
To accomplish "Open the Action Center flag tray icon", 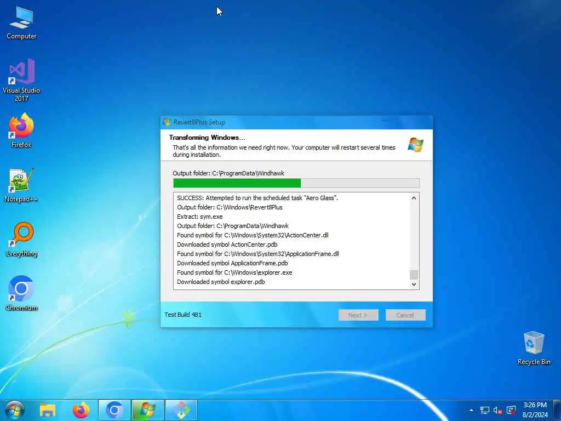I will (x=511, y=410).
